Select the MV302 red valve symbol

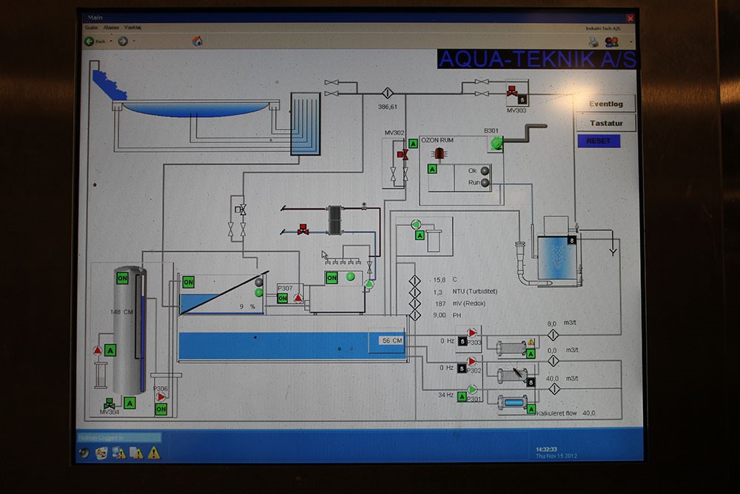pyautogui.click(x=403, y=154)
